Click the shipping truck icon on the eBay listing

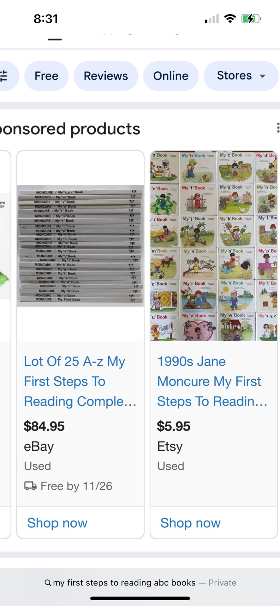click(x=31, y=486)
